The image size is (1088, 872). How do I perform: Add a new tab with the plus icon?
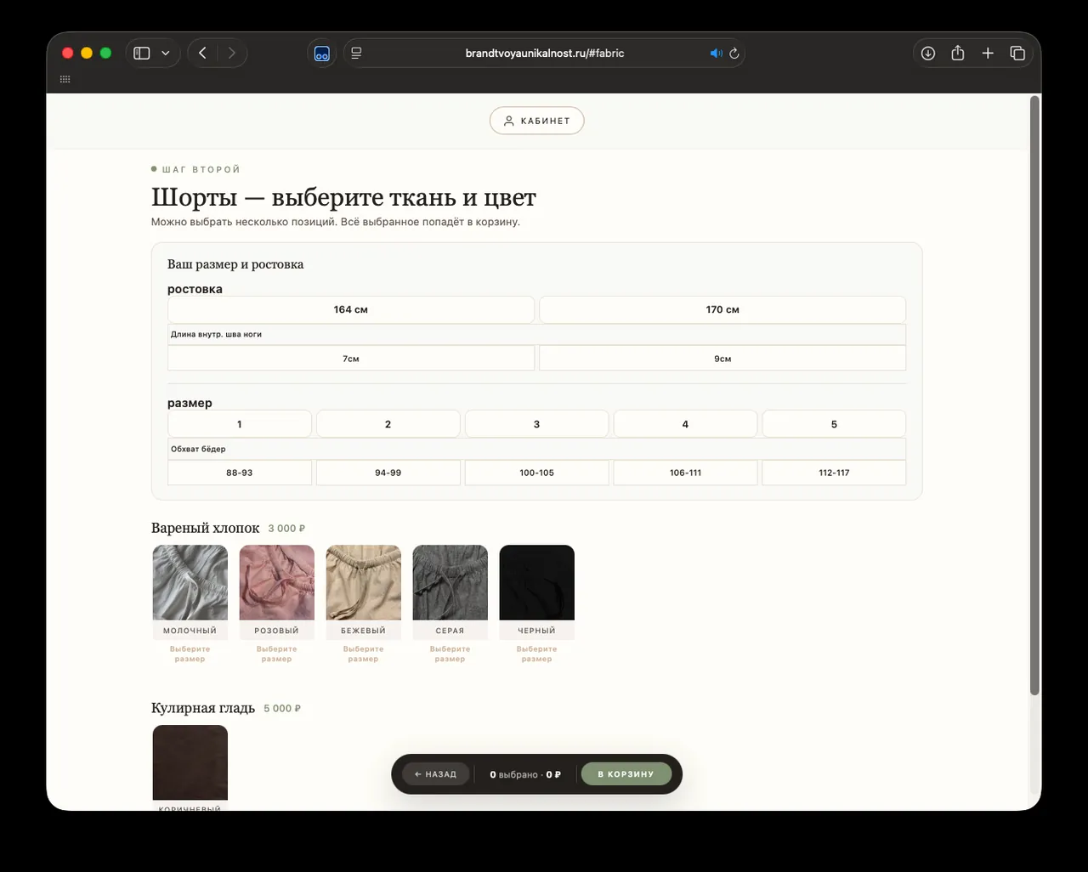click(988, 53)
